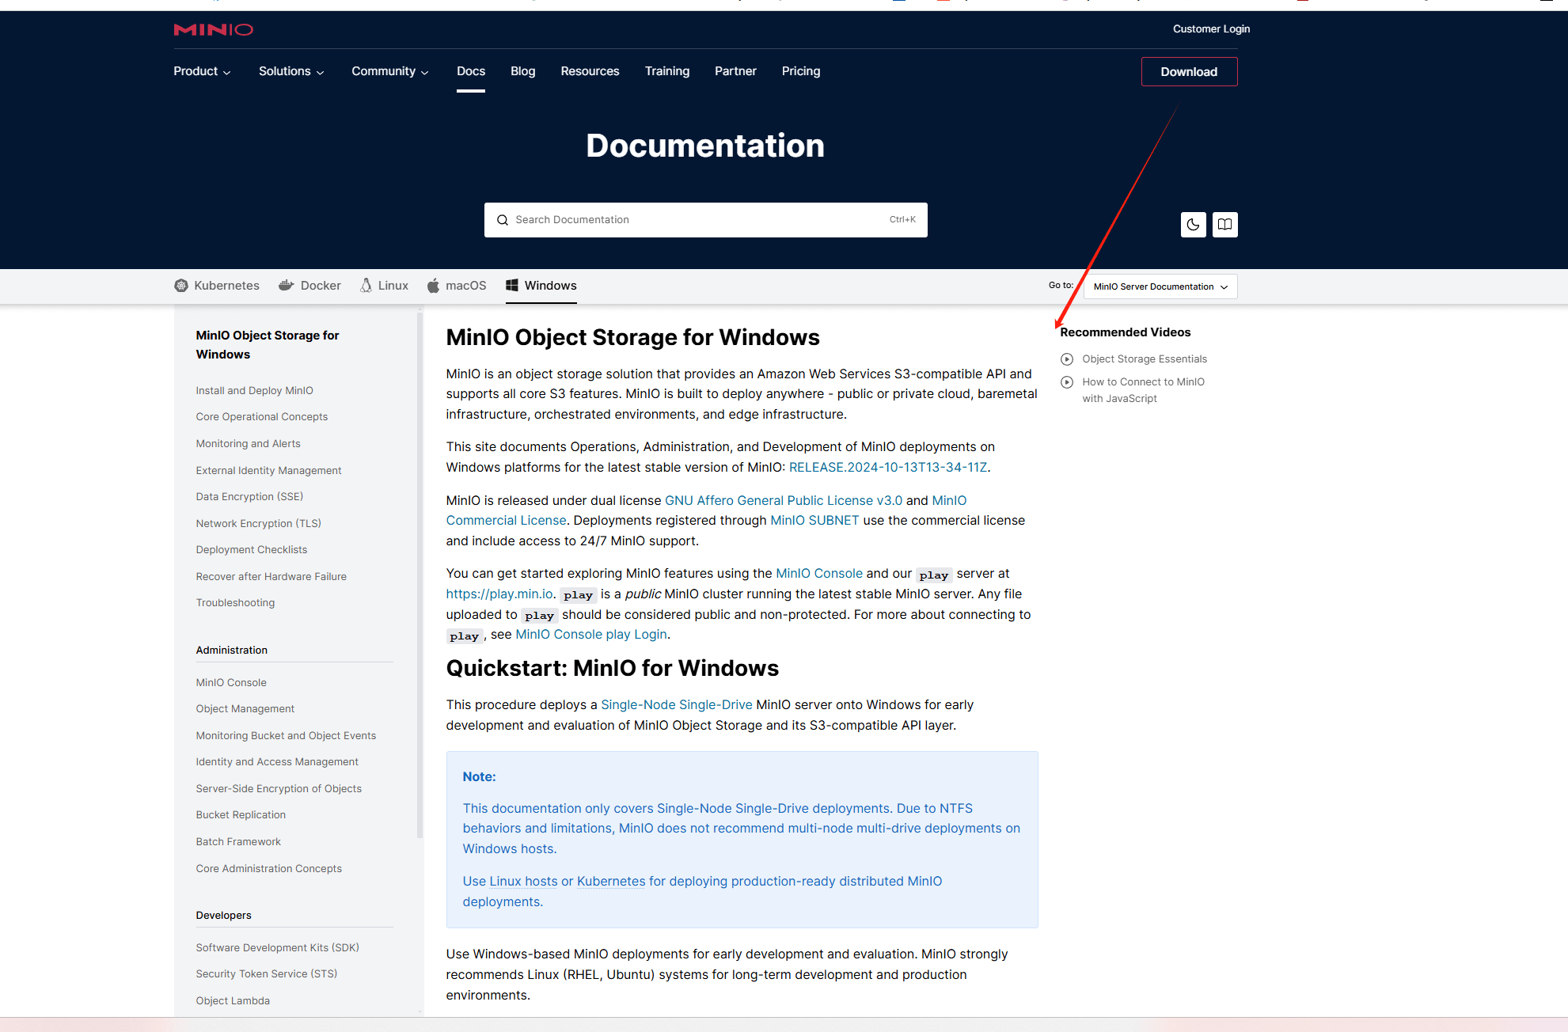
Task: Open the Community dropdown
Action: pos(390,71)
